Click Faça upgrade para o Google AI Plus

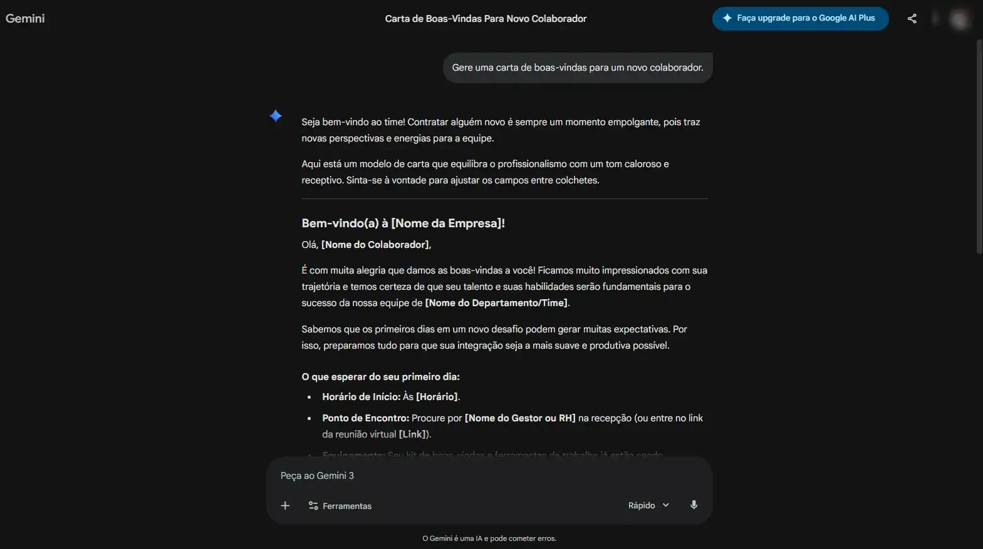(x=800, y=18)
